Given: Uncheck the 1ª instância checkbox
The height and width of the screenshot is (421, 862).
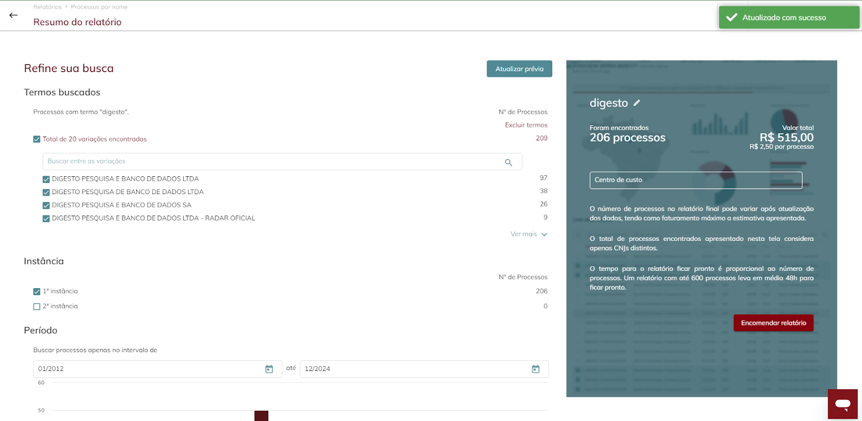Looking at the screenshot, I should [x=37, y=291].
